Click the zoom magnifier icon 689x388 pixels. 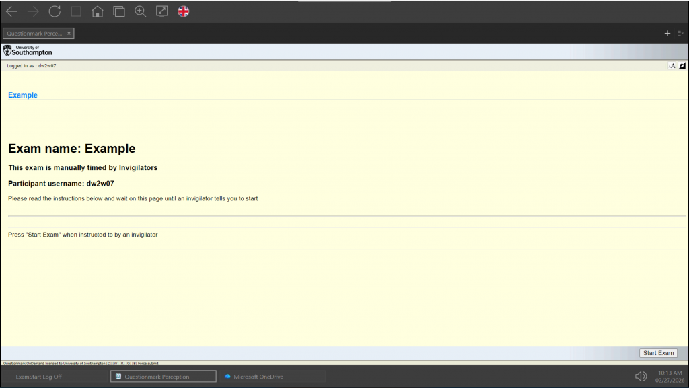[x=141, y=11]
